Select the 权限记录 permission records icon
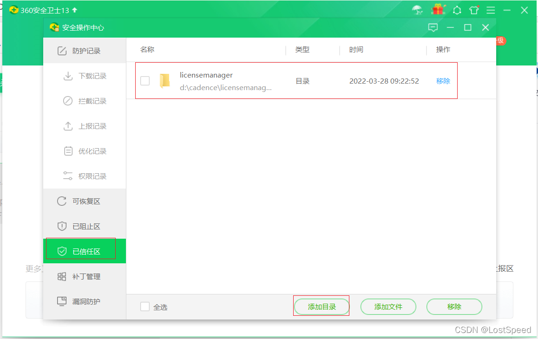 point(69,176)
